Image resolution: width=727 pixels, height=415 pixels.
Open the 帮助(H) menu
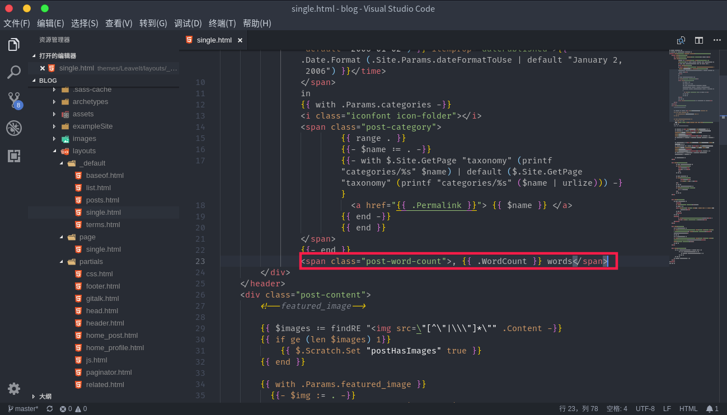point(257,23)
